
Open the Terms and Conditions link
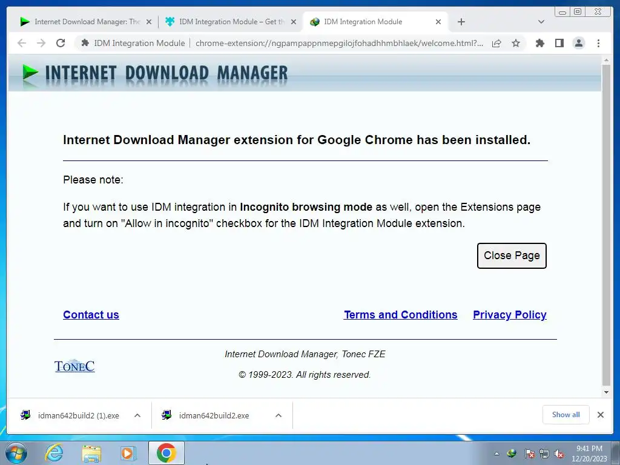click(x=401, y=315)
